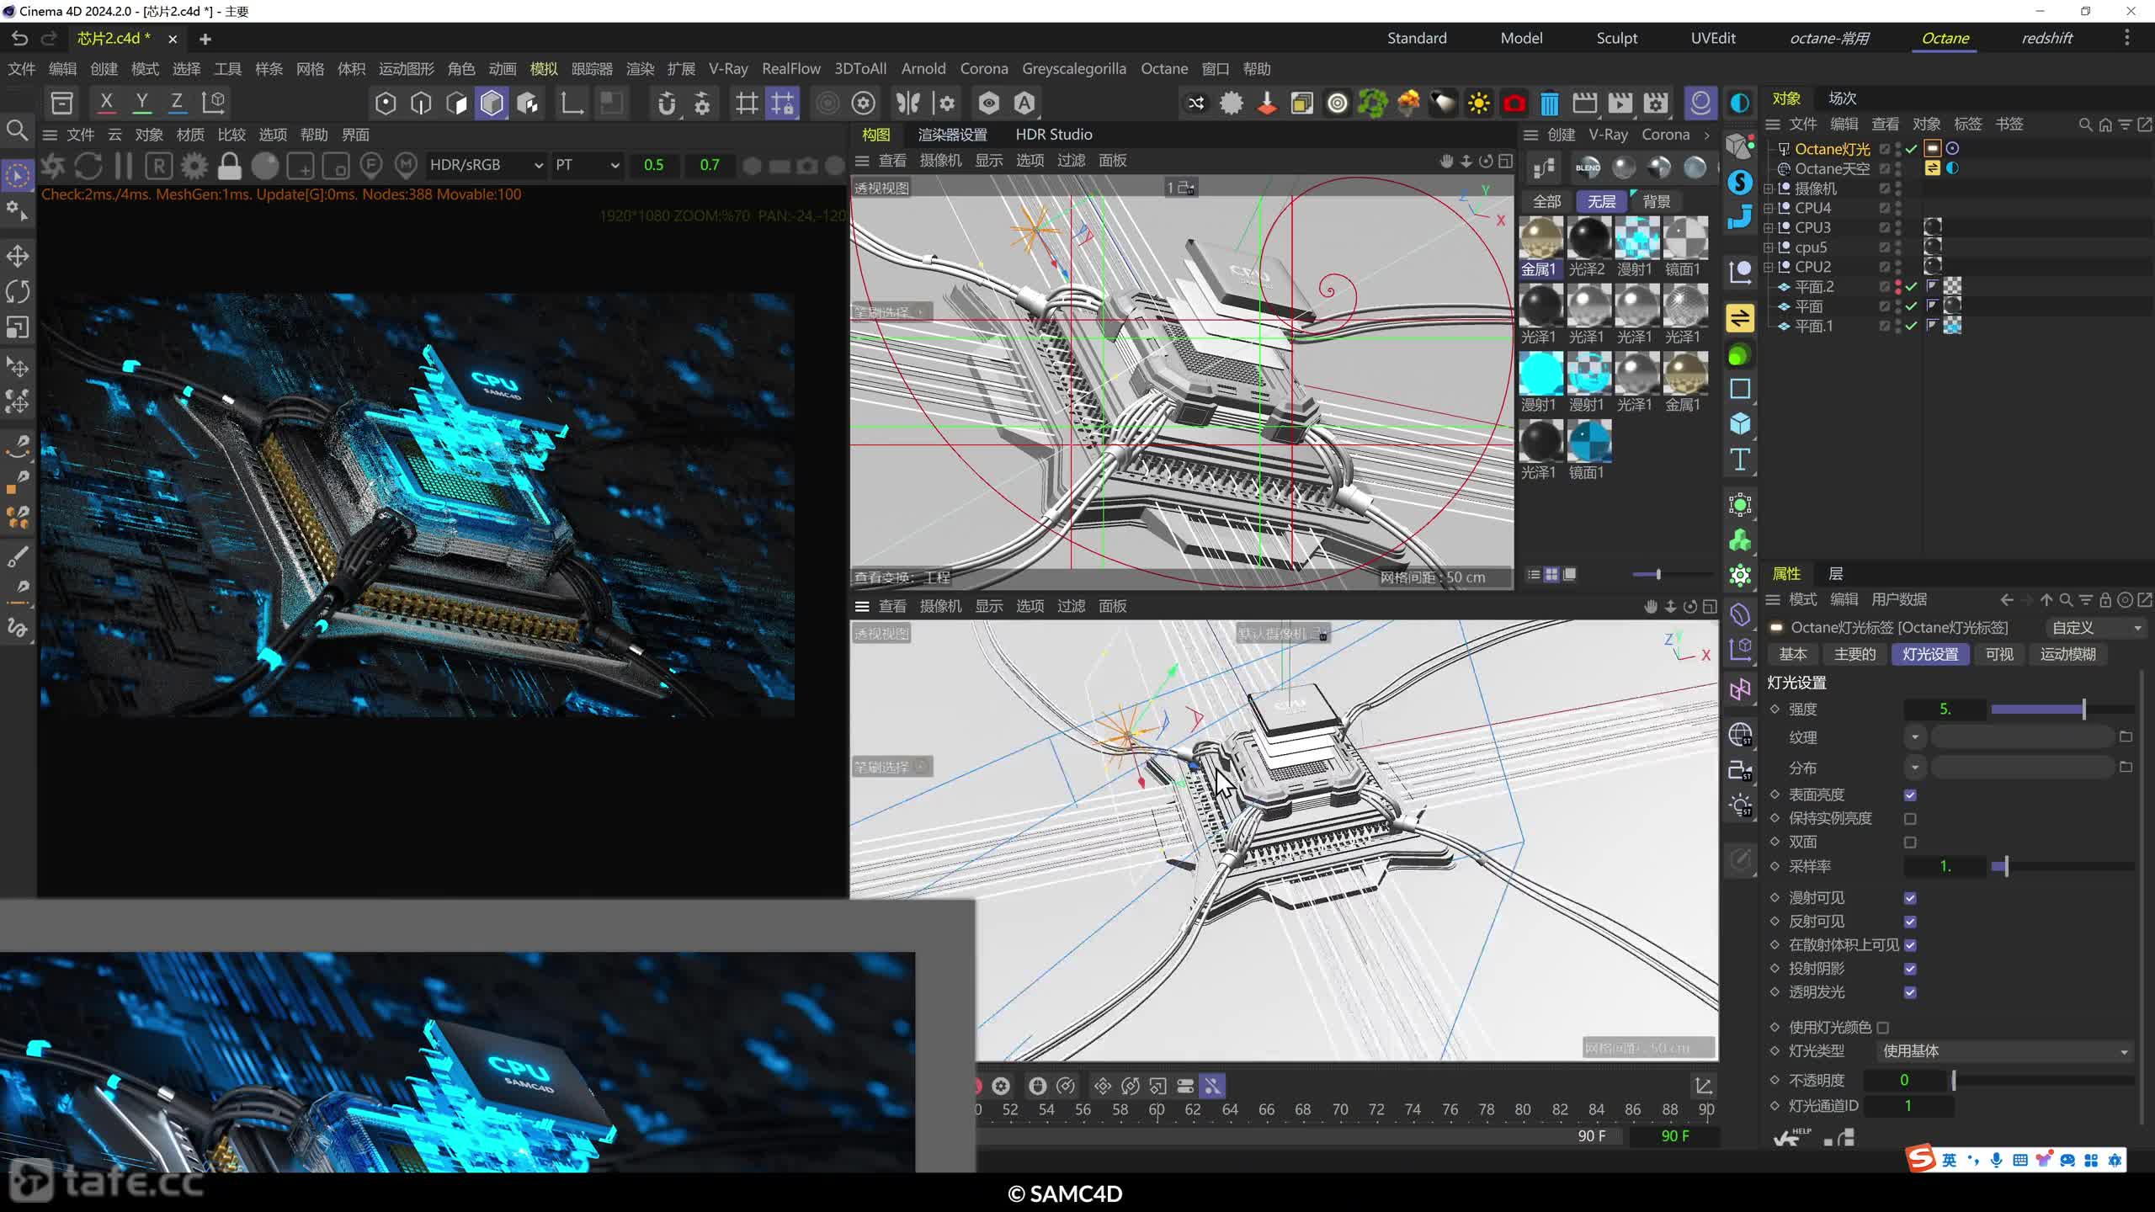Open the 灯光类型 使用基体 dropdown
This screenshot has height=1212, width=2155.
[x=2004, y=1051]
